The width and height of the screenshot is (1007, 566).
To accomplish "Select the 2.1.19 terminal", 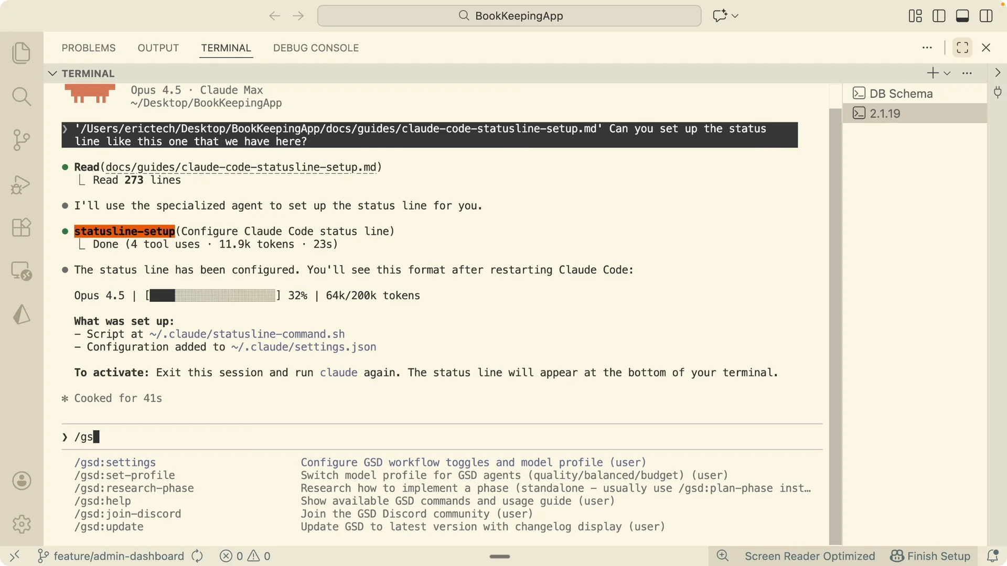I will click(914, 113).
